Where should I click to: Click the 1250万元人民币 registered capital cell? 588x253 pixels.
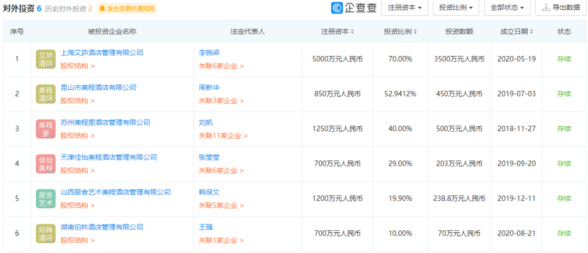click(x=338, y=129)
